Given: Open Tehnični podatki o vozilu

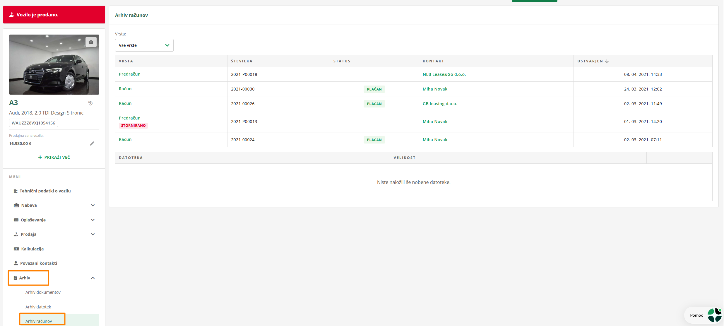Looking at the screenshot, I should pos(45,191).
